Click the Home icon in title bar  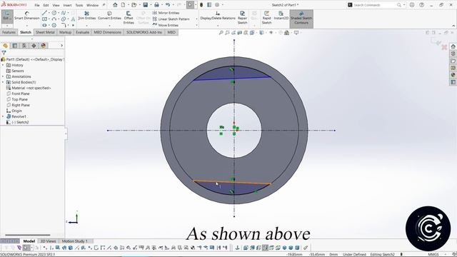click(x=115, y=5)
